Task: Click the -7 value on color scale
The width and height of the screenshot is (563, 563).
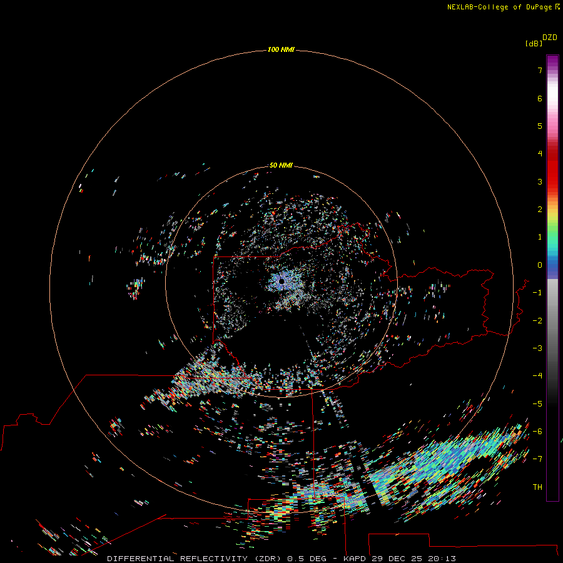Action: coord(537,459)
